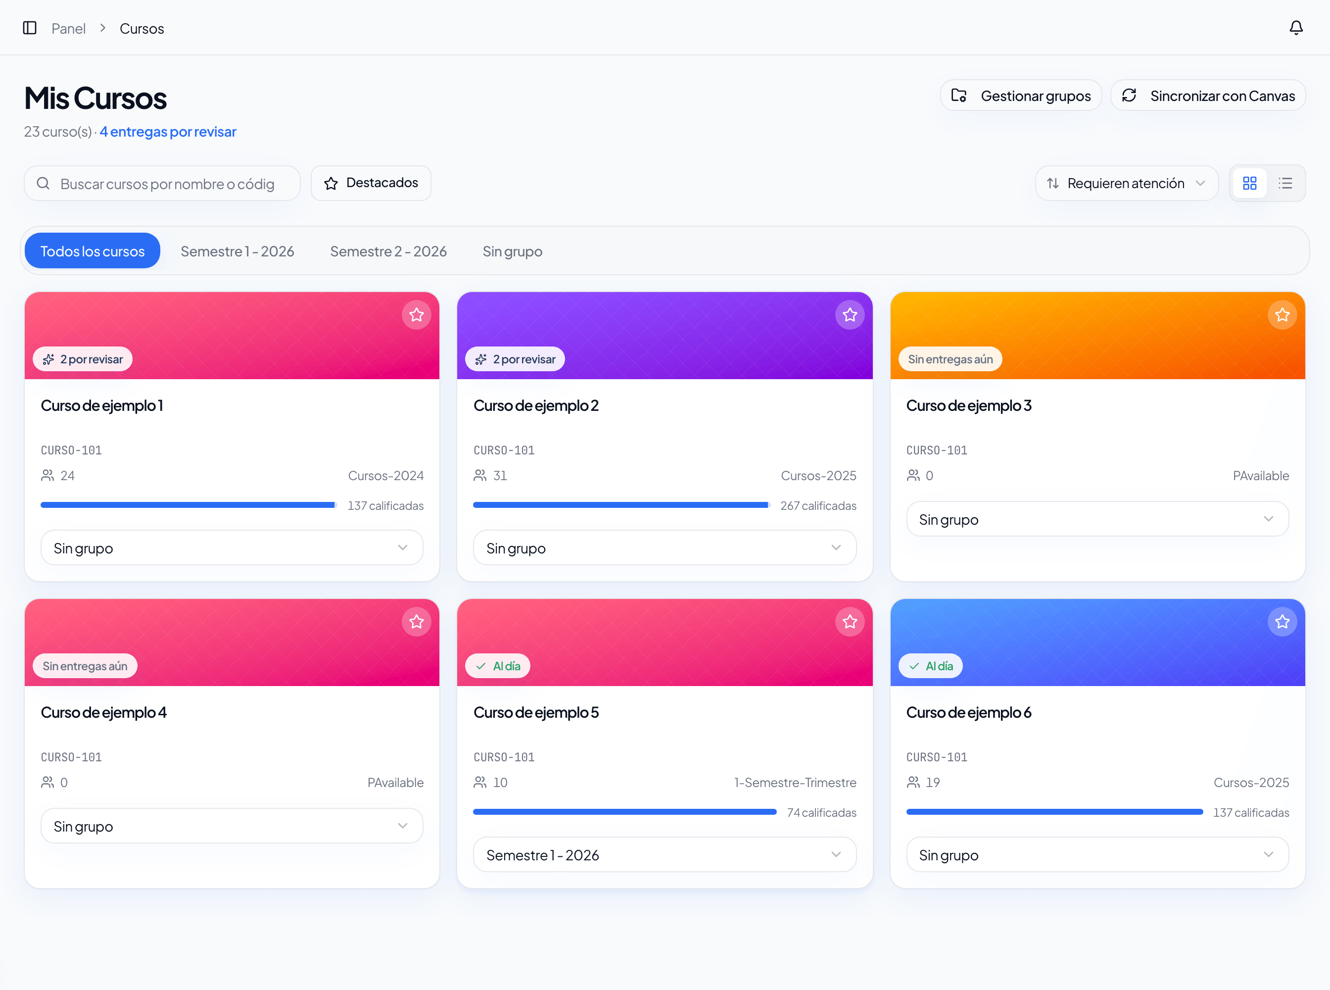Click Sincronizar con Canvas button
1330x990 pixels.
[x=1208, y=95]
